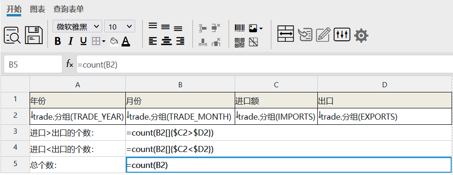The width and height of the screenshot is (453, 175).
Task: Click the save floppy disk icon
Action: click(x=34, y=35)
